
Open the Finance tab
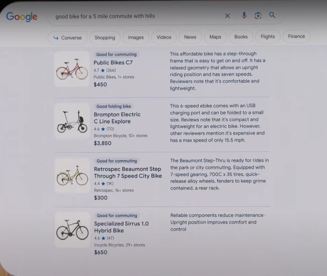click(296, 36)
